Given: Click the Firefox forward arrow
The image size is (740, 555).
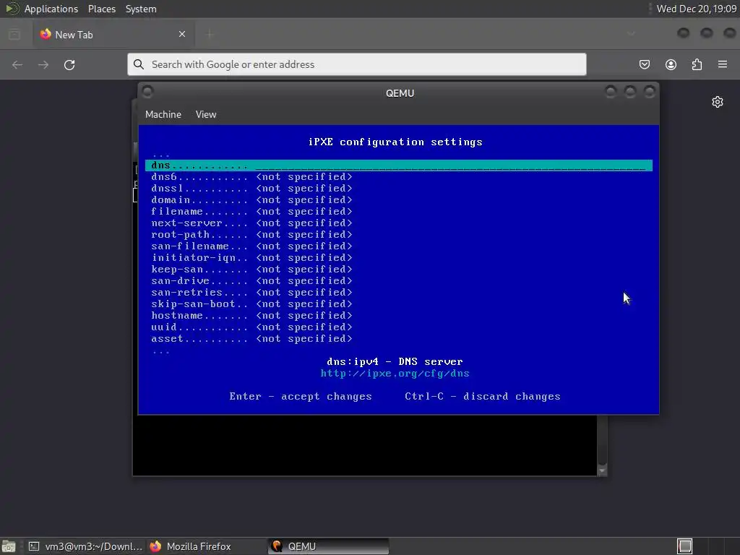Looking at the screenshot, I should tap(43, 64).
